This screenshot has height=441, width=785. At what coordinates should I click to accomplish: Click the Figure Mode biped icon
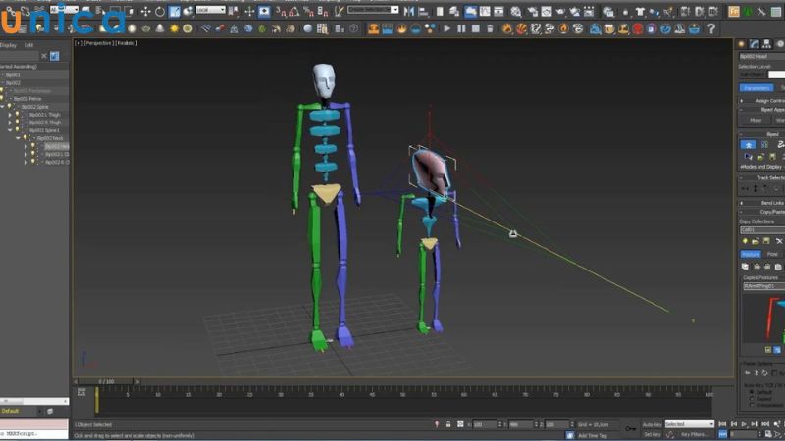tap(748, 144)
